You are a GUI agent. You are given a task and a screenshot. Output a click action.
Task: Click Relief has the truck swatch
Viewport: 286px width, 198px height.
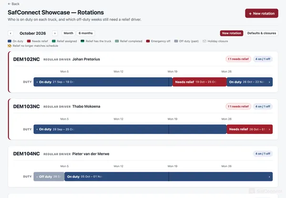tap(82, 41)
